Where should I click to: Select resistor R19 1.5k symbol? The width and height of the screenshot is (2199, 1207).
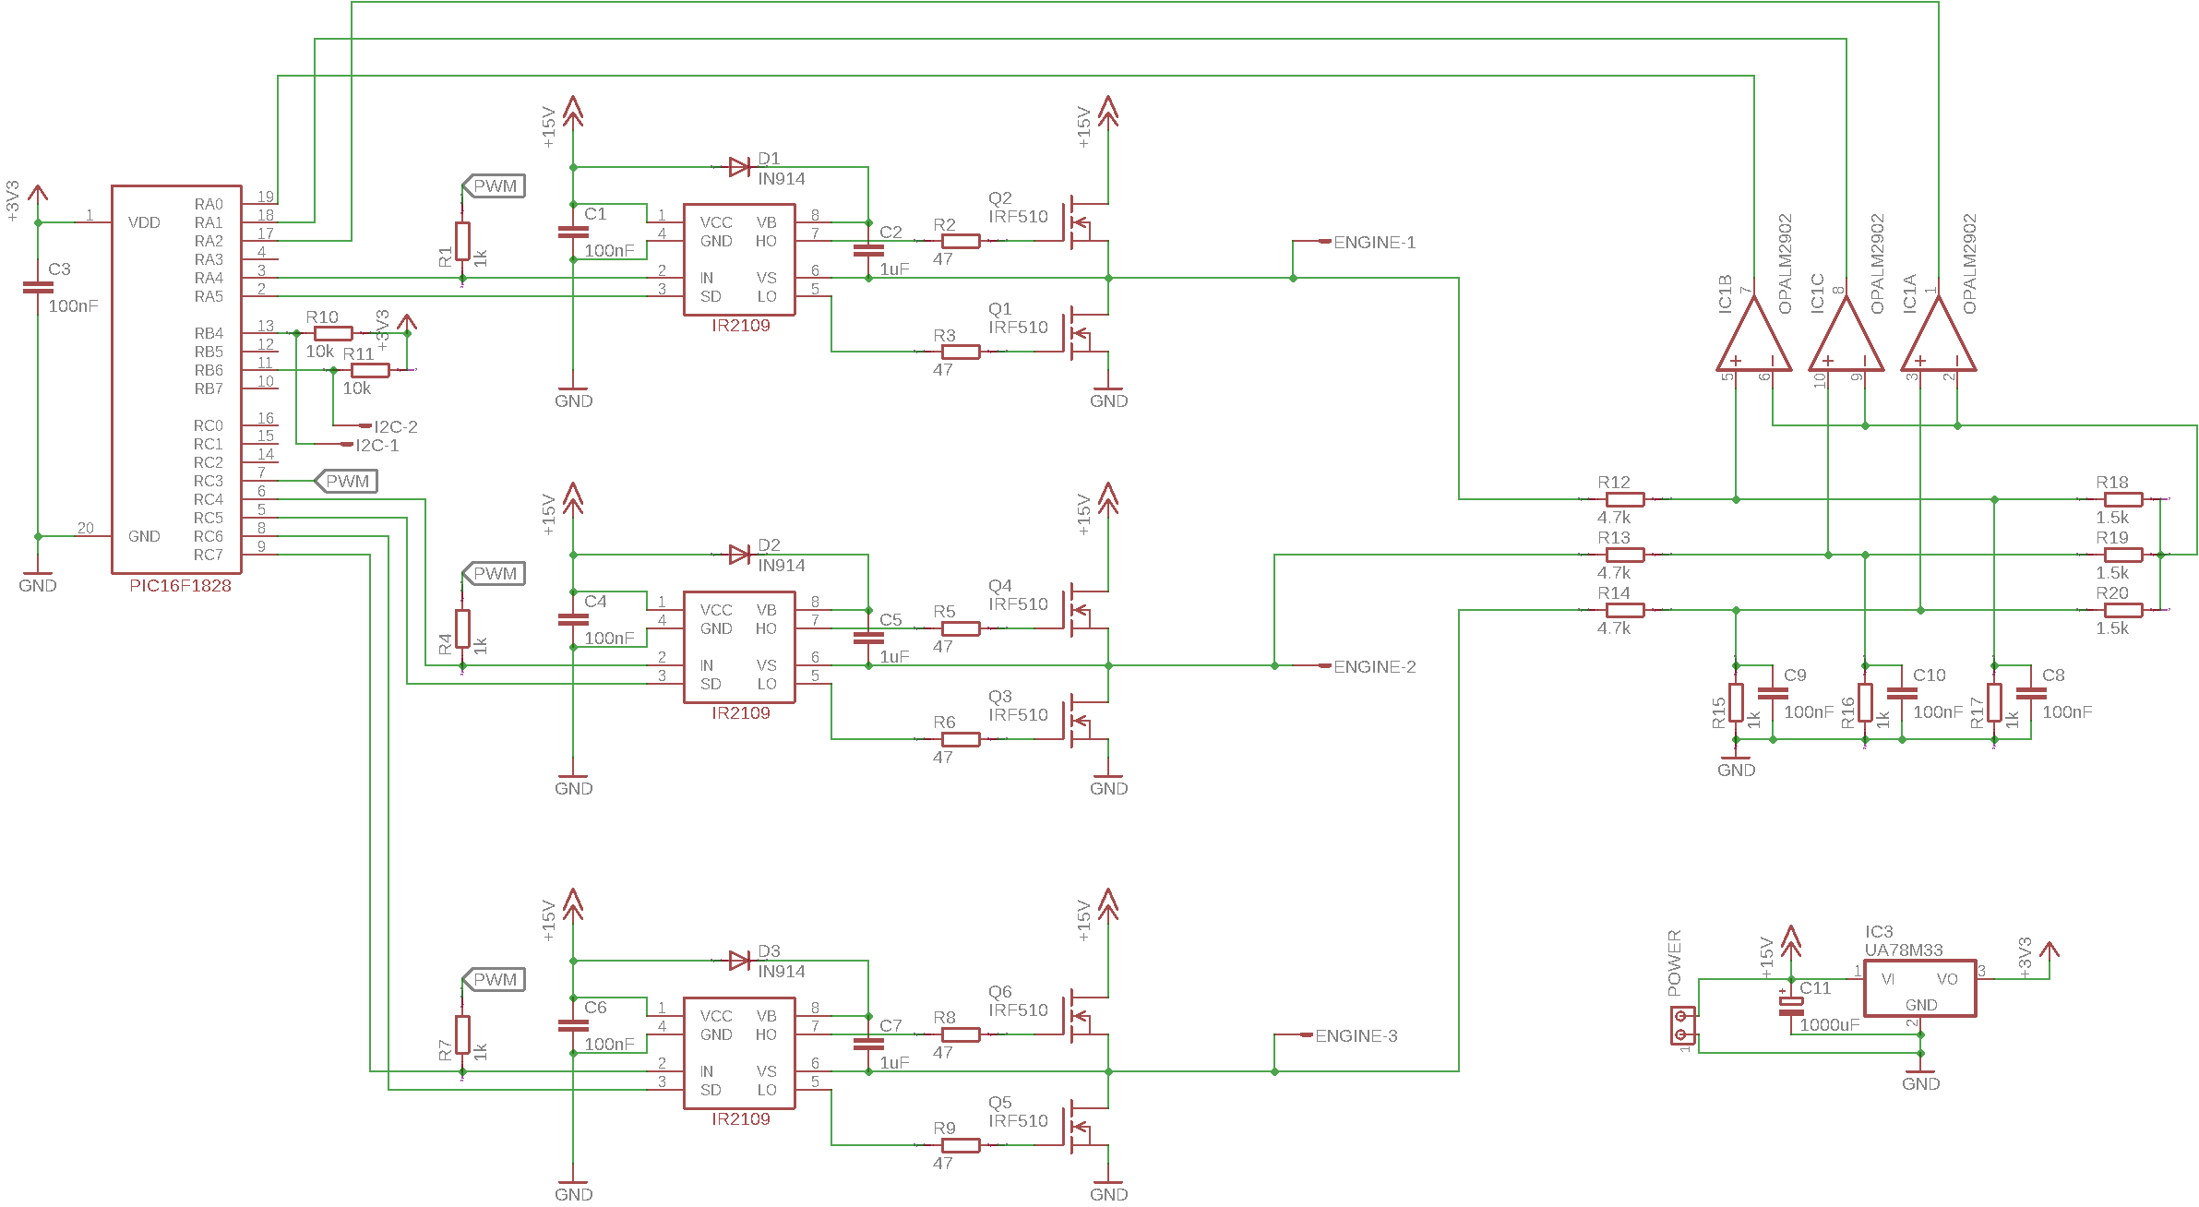pyautogui.click(x=2123, y=555)
